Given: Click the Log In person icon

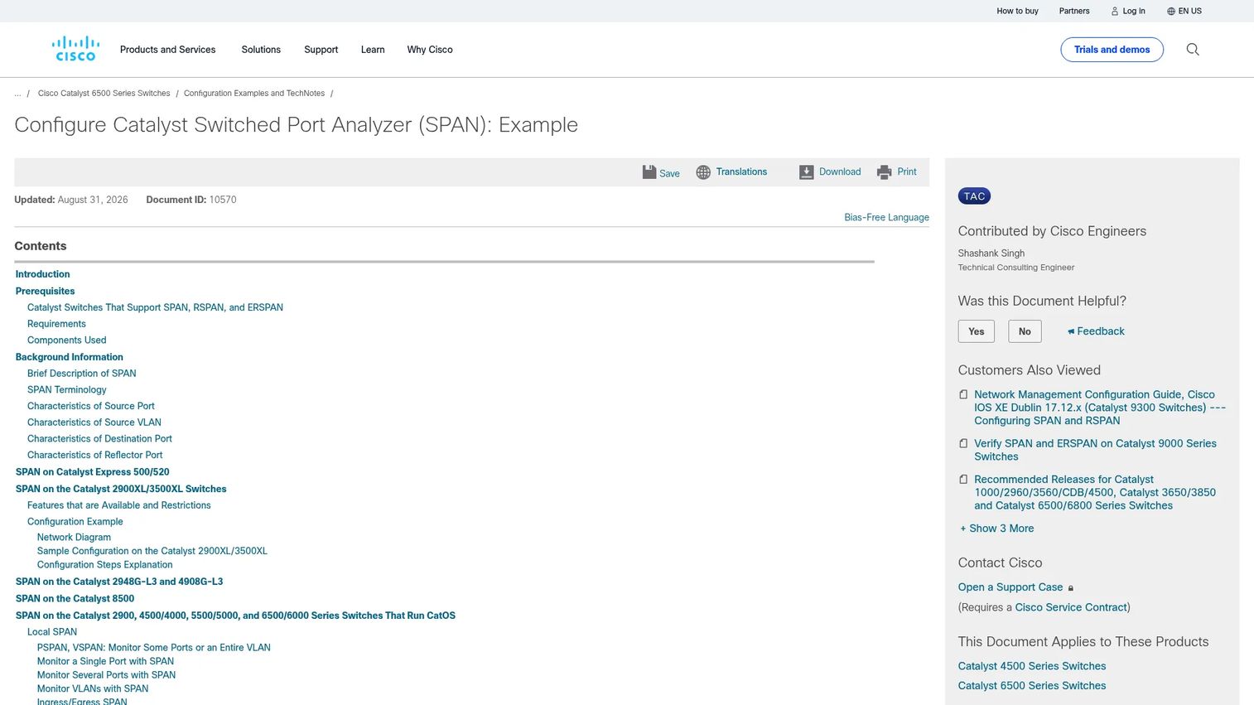Looking at the screenshot, I should [x=1115, y=12].
